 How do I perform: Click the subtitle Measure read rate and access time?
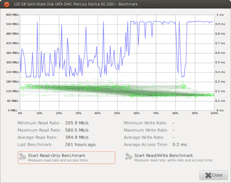click(x=58, y=160)
